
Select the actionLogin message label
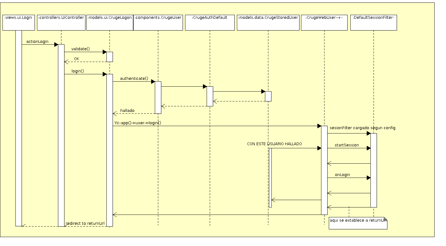coord(37,42)
